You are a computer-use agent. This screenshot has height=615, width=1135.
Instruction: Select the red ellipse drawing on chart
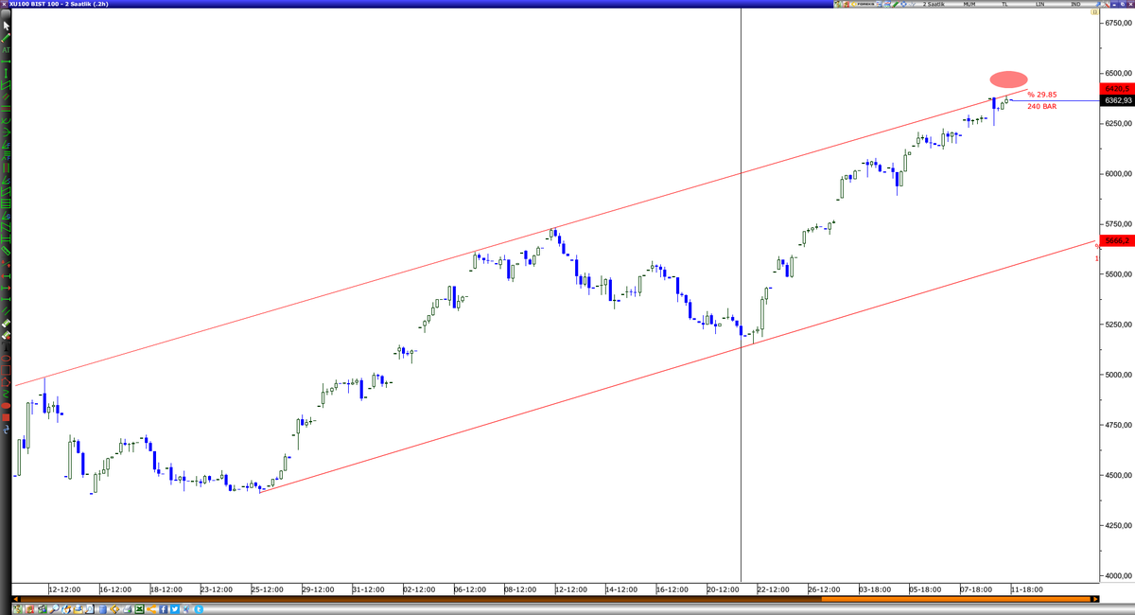[1008, 79]
